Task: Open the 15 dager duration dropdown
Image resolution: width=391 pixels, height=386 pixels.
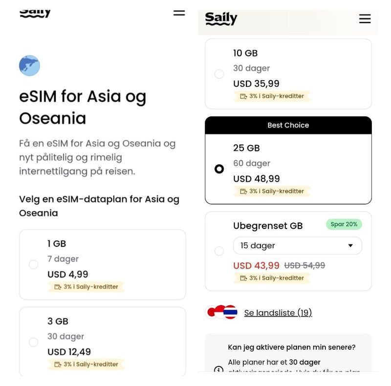Action: (x=297, y=246)
